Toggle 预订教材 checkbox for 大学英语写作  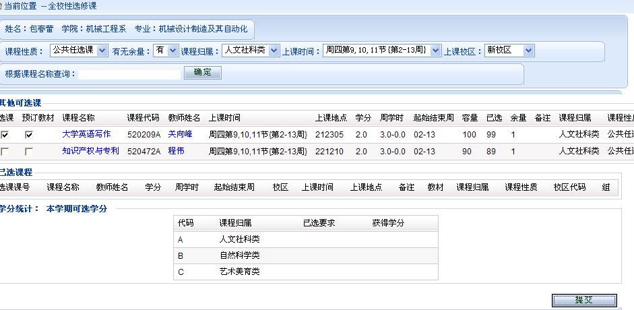point(28,135)
